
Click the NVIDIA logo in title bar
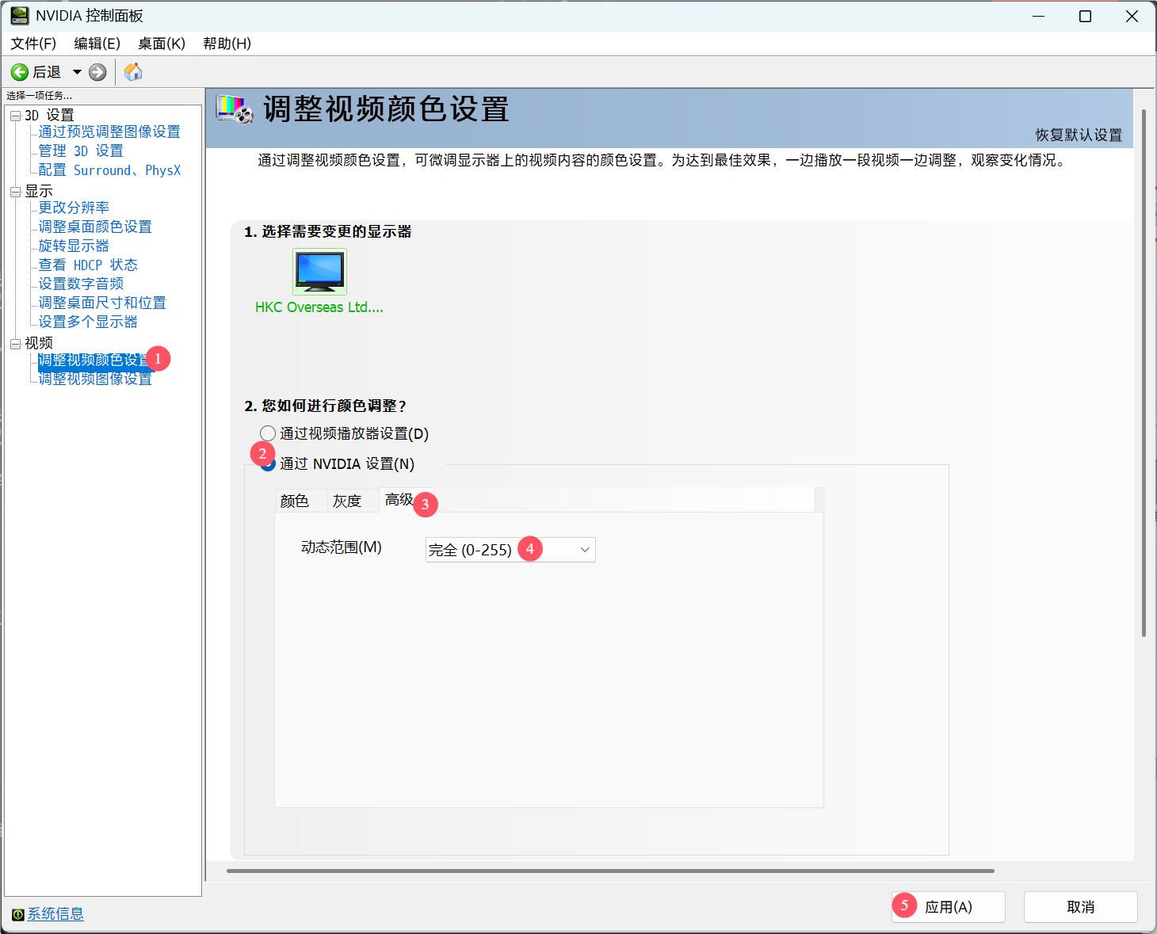19,16
